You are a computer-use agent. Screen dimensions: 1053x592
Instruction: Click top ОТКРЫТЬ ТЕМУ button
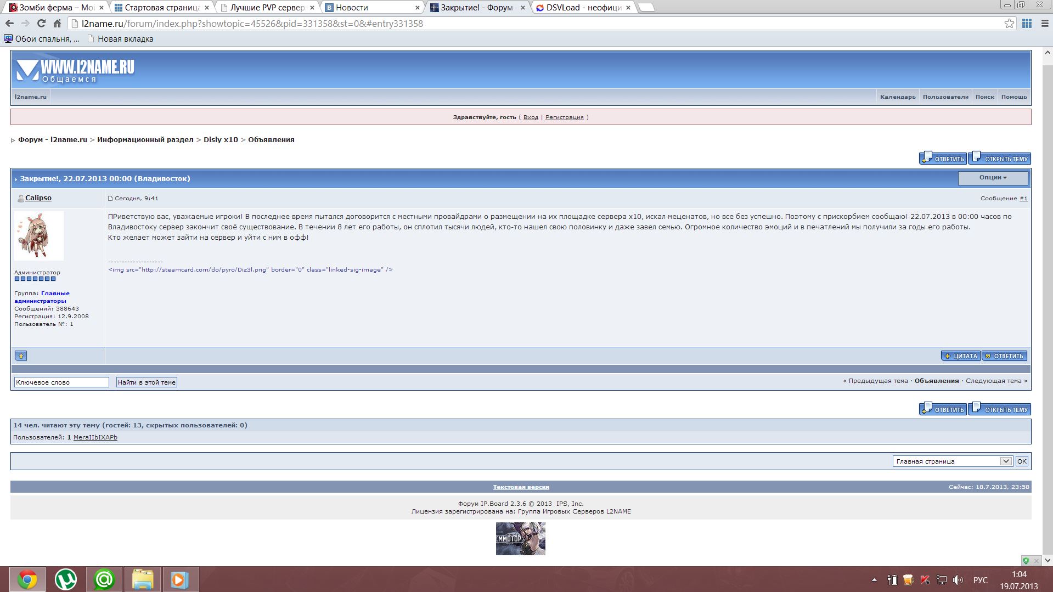pos(999,159)
